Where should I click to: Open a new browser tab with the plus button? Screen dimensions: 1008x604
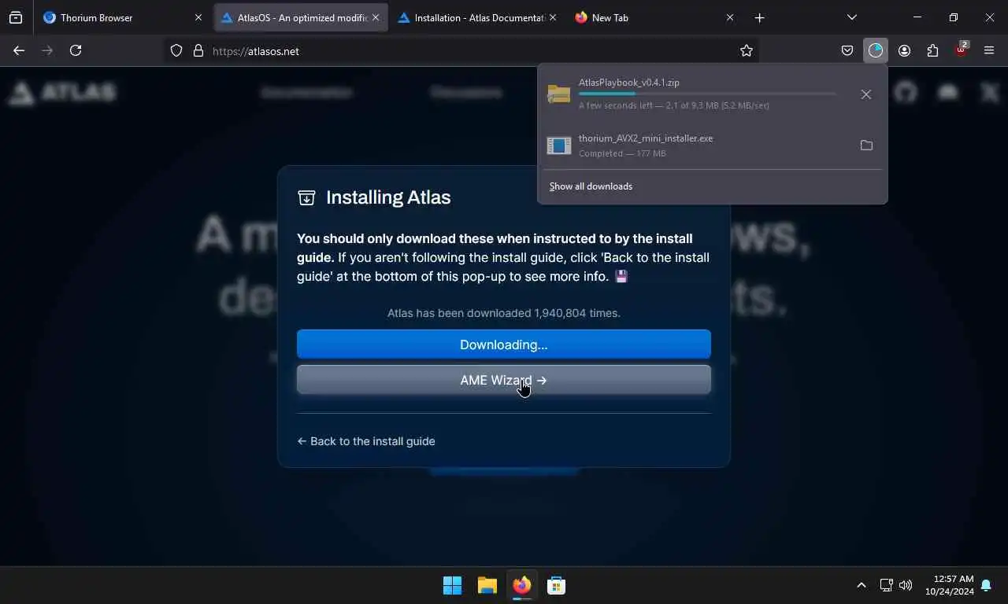point(759,17)
